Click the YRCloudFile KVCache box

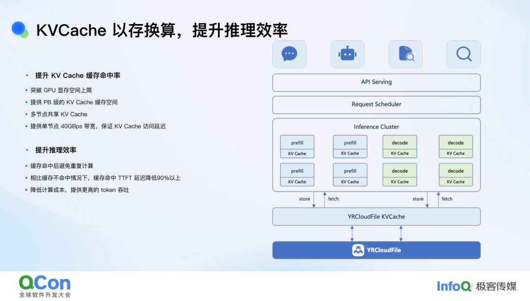click(x=376, y=217)
